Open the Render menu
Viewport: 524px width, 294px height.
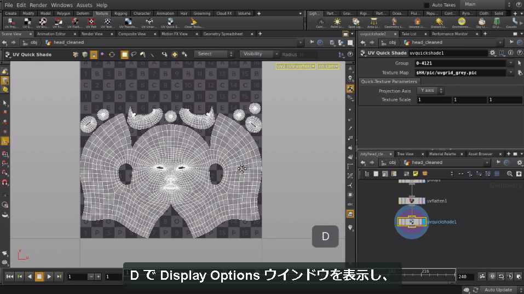coord(38,5)
